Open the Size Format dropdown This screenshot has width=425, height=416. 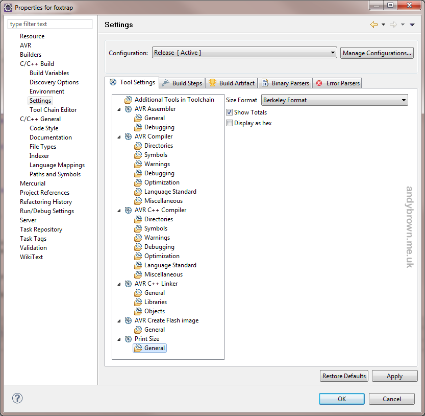[404, 100]
